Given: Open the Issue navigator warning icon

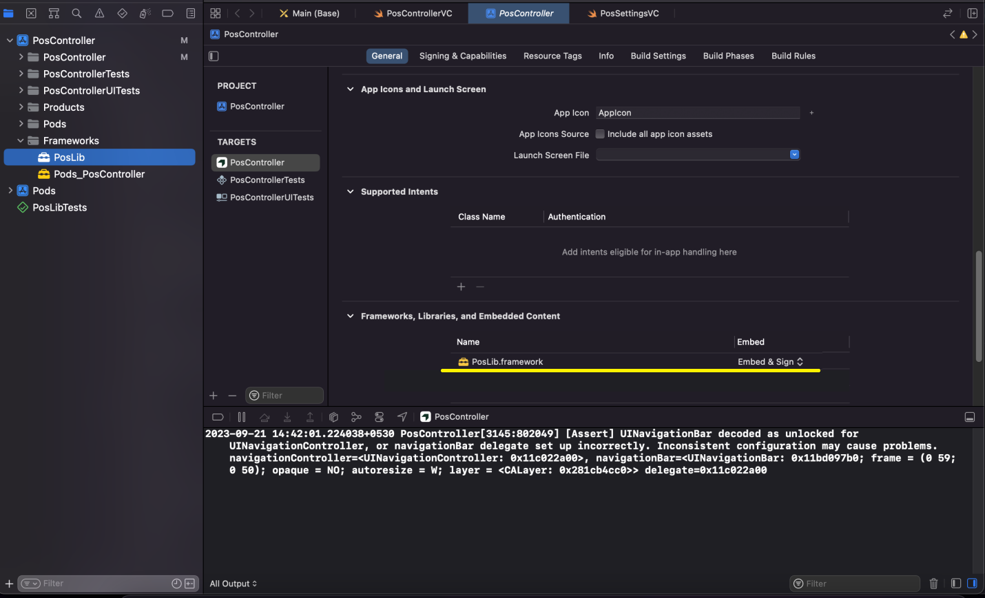Looking at the screenshot, I should pos(99,13).
